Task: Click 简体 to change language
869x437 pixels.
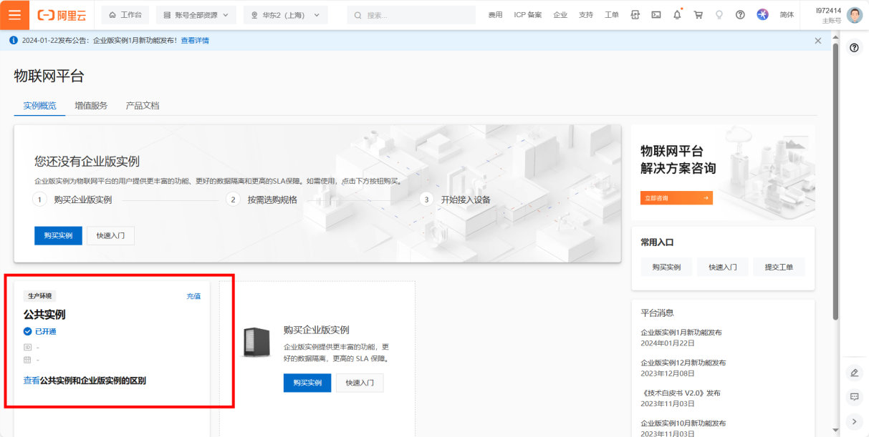Action: click(787, 14)
